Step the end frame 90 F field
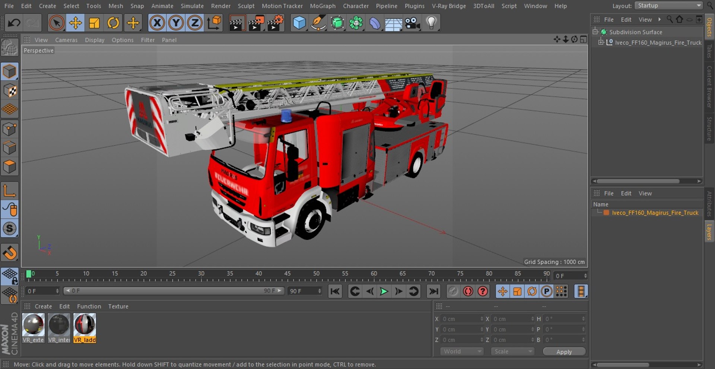Screen dimensions: 715x369 320,291
